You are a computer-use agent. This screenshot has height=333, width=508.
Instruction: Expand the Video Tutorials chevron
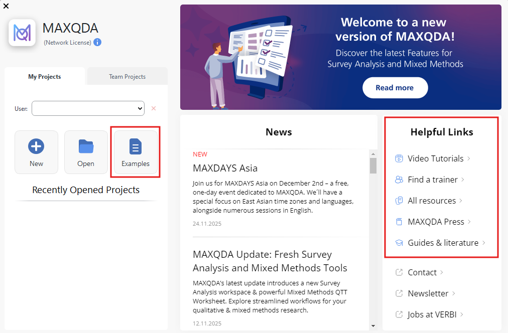[469, 158]
